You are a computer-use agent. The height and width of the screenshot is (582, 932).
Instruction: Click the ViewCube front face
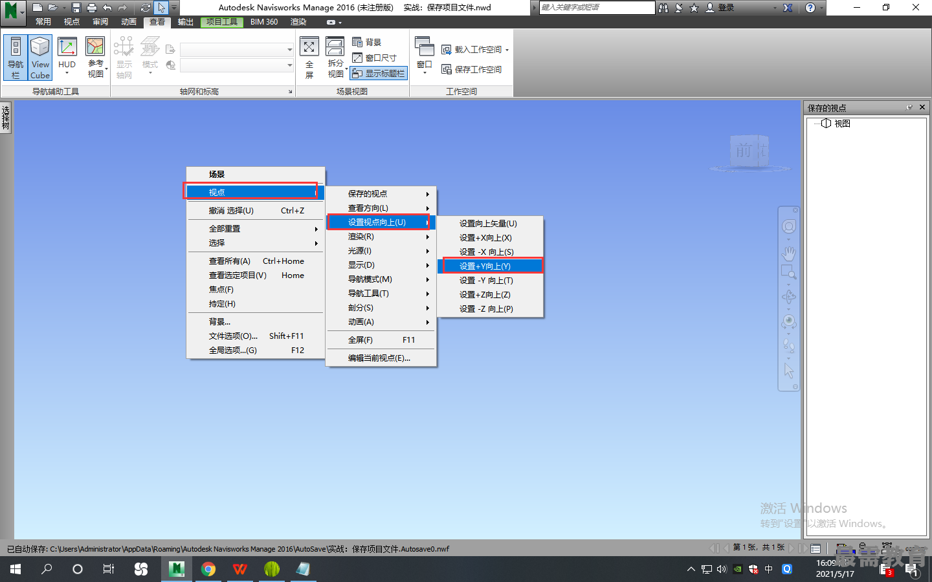744,151
